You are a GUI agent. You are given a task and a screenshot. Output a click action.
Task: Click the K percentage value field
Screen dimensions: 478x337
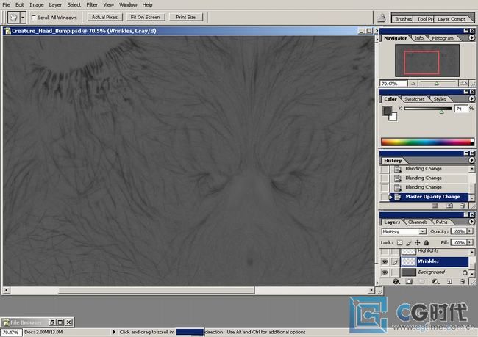(461, 109)
